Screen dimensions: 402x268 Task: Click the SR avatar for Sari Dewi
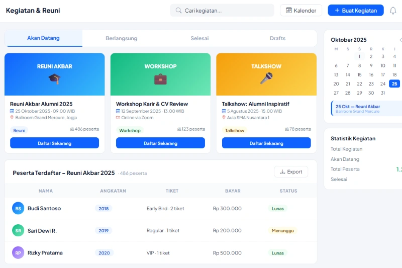(18, 230)
